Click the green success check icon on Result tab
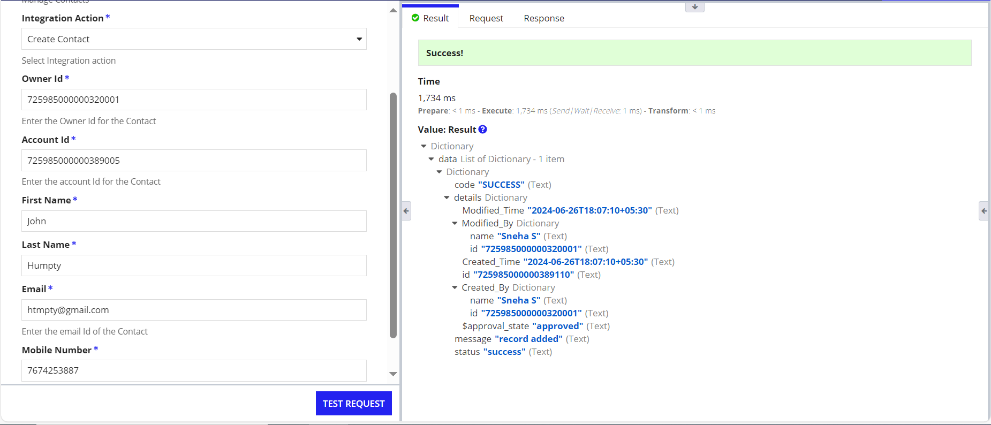 point(415,18)
